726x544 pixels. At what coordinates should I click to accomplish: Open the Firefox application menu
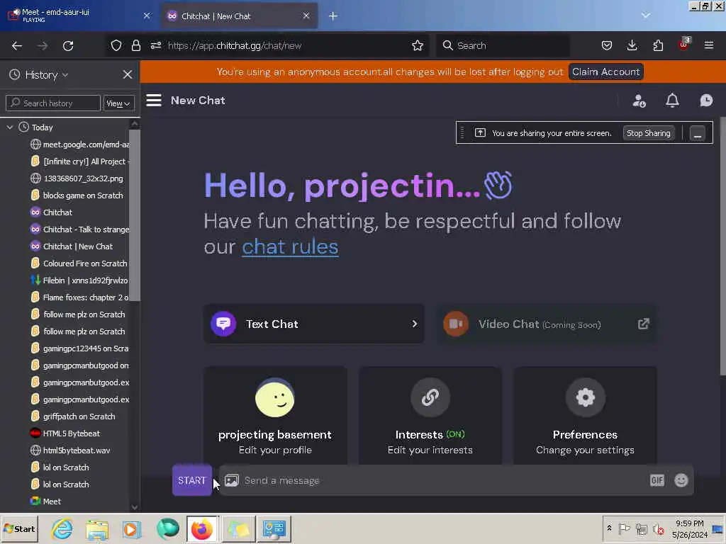(709, 45)
